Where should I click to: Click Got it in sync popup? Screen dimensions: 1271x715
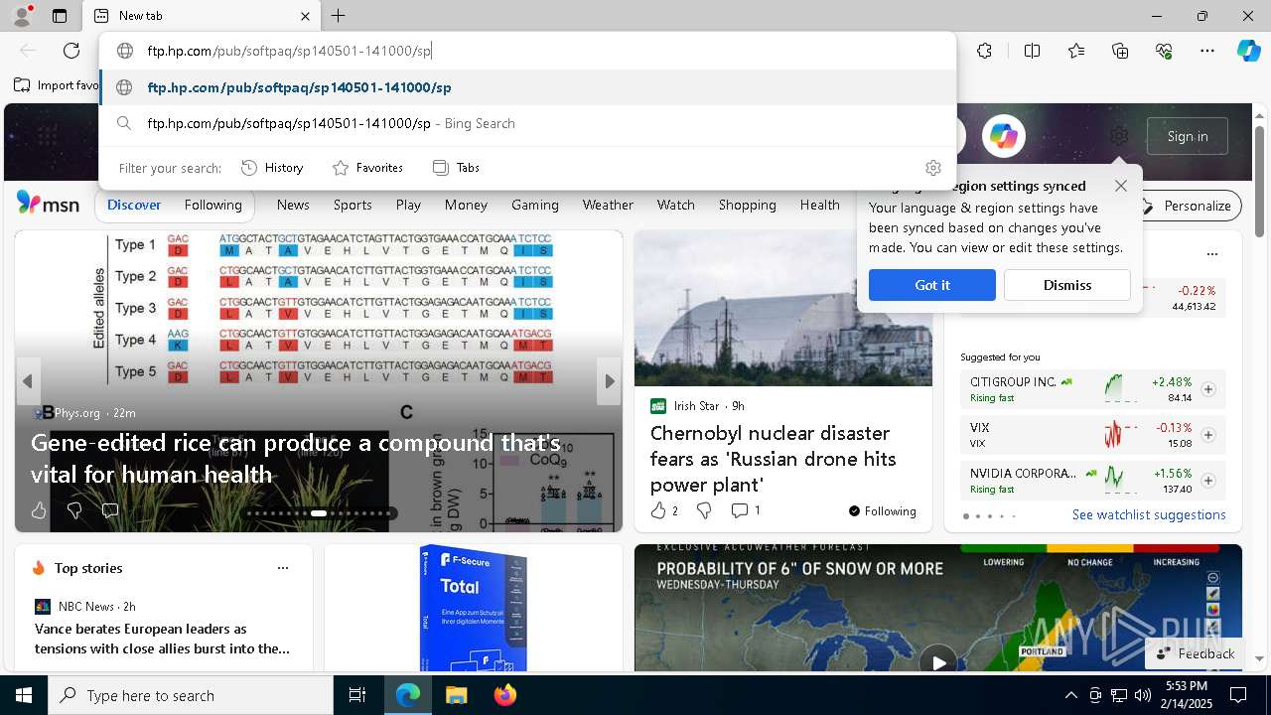(932, 285)
